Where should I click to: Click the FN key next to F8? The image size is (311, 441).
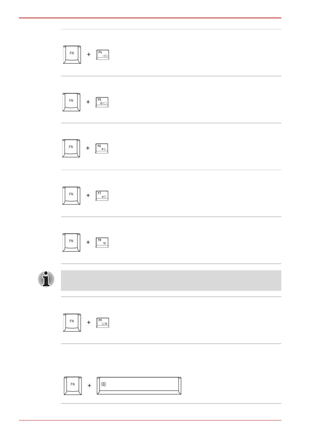tap(71, 243)
